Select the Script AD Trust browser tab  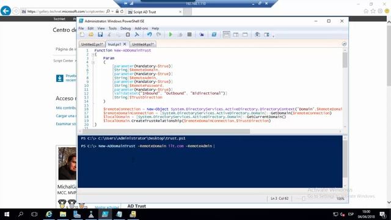154,12
